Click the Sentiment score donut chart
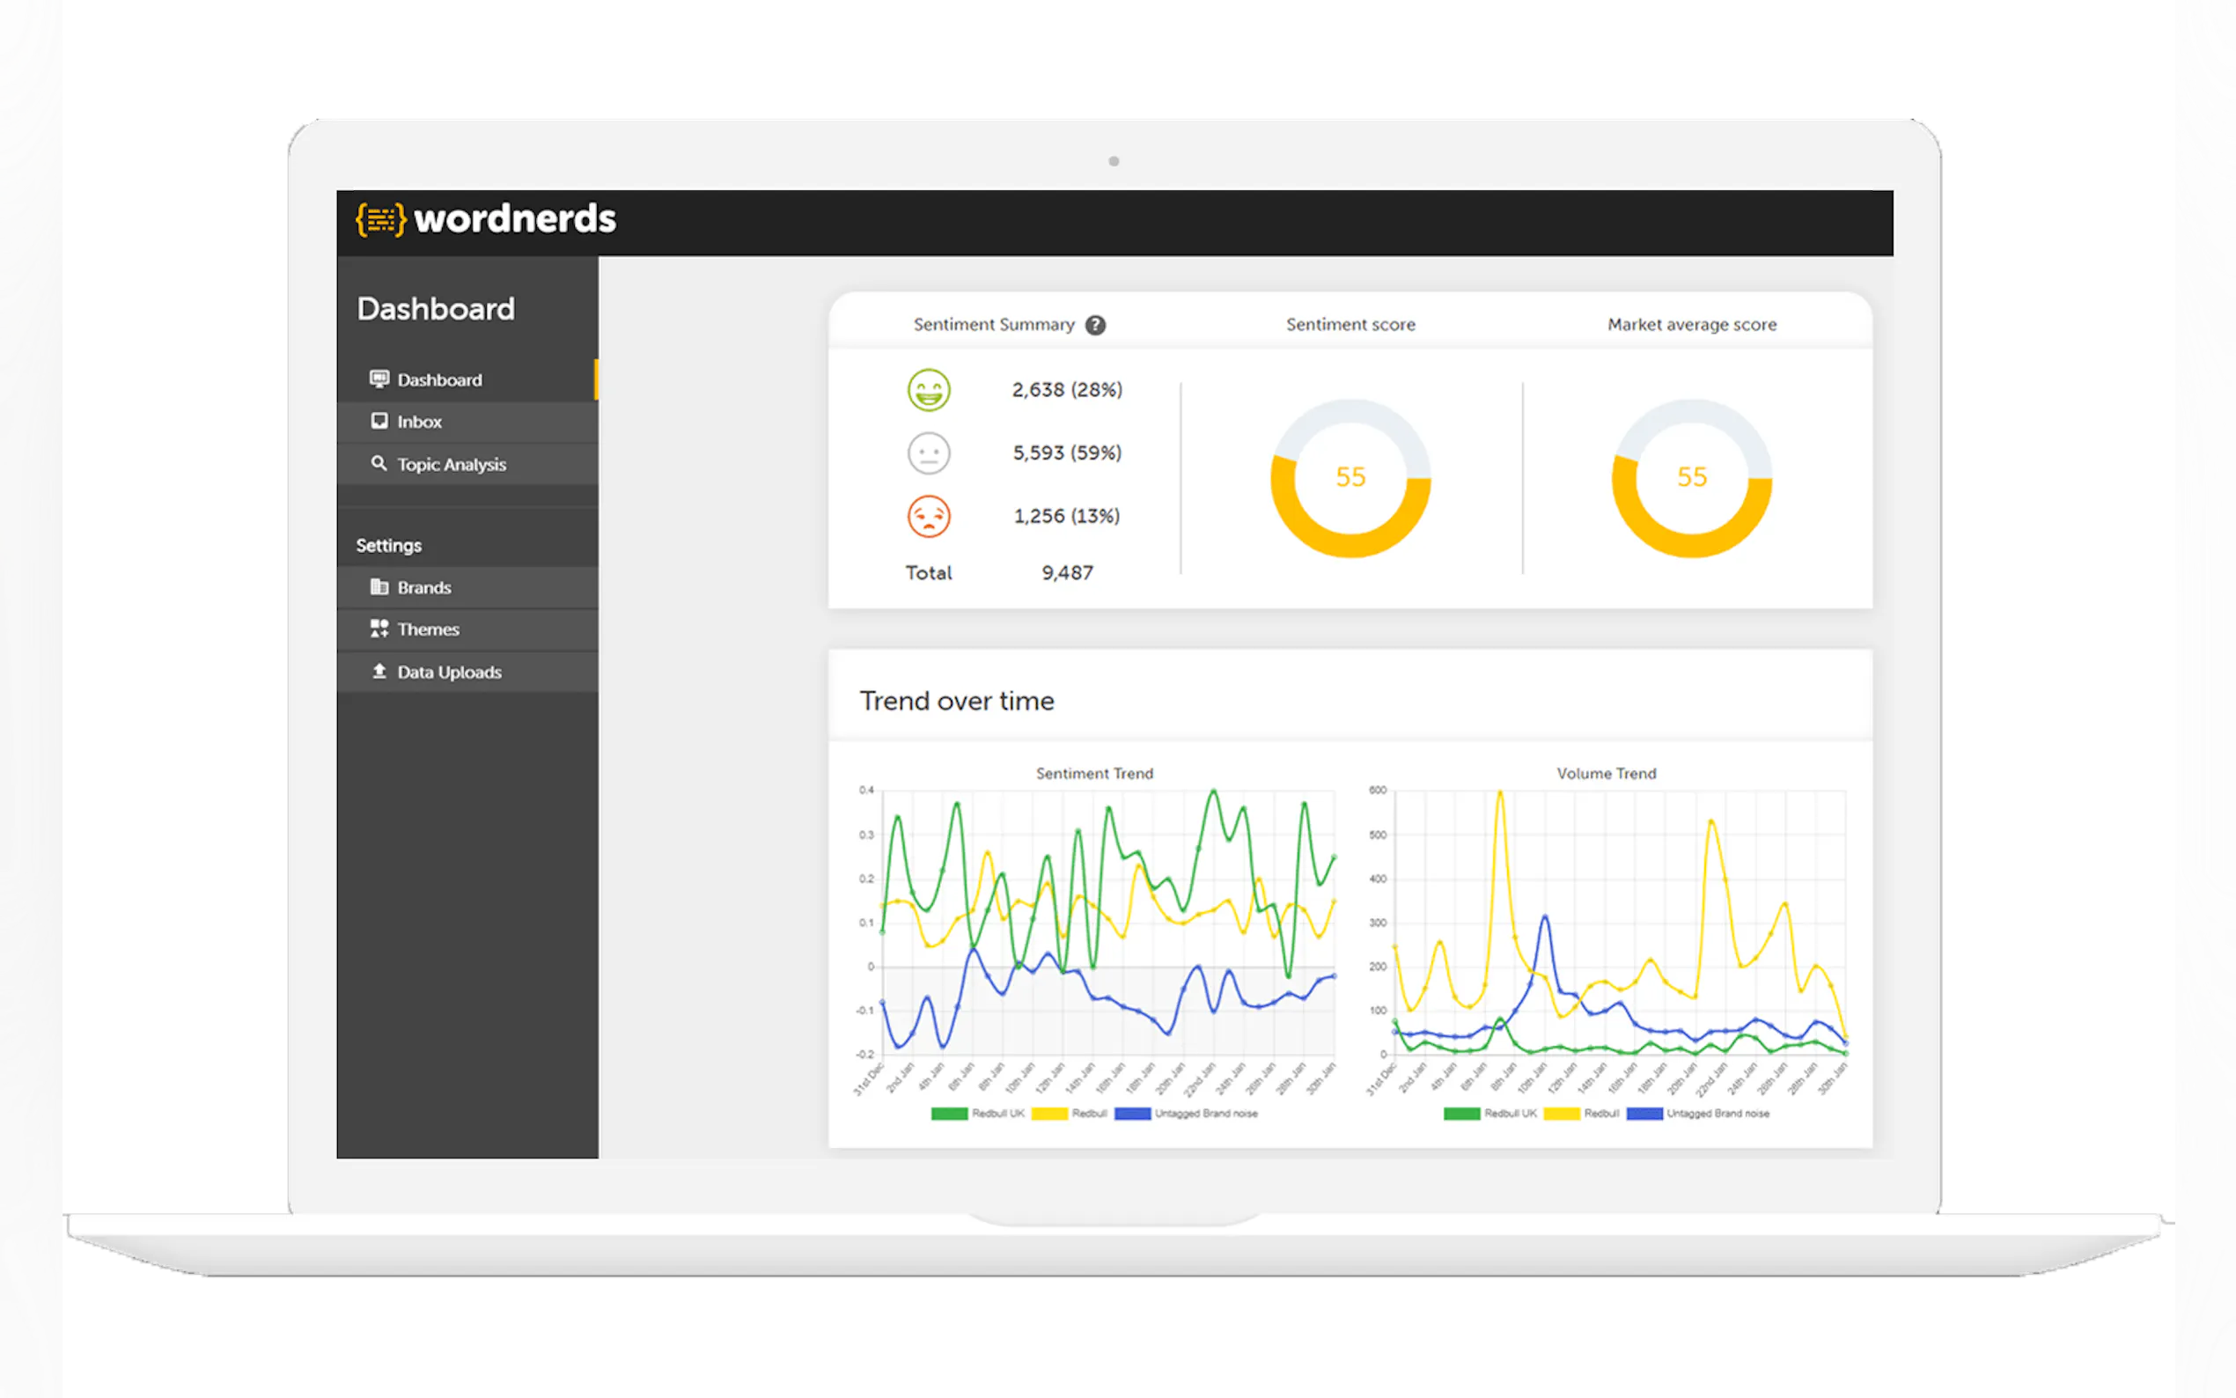Viewport: 2236px width, 1398px height. pyautogui.click(x=1350, y=478)
